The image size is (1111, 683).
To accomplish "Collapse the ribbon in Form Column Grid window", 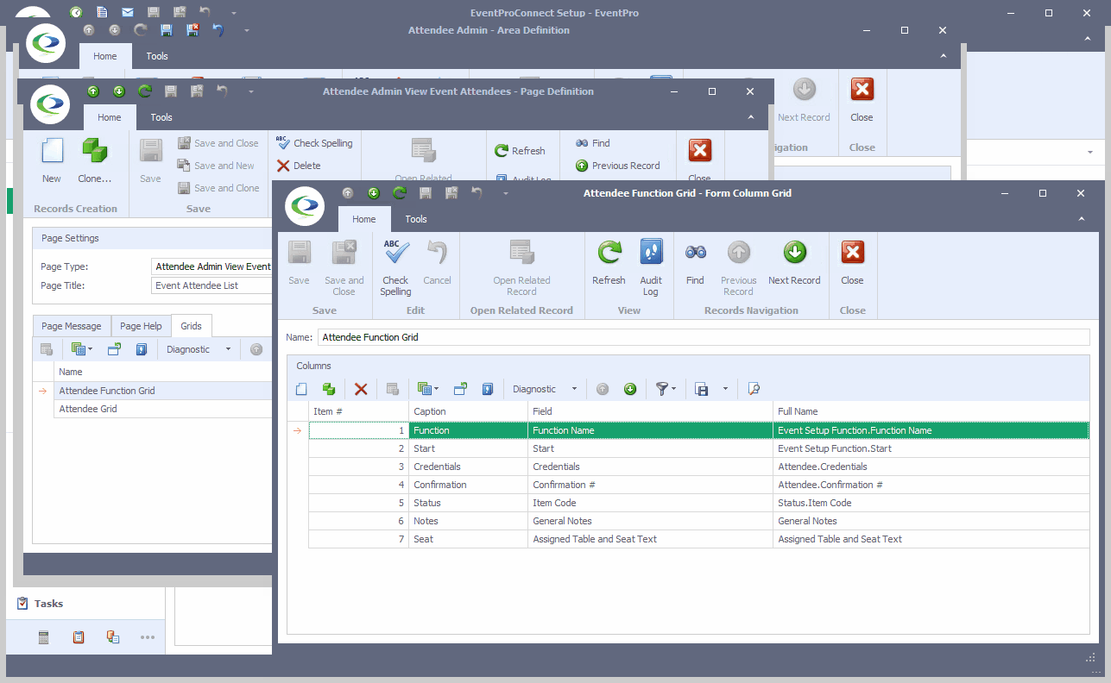I will pyautogui.click(x=1082, y=219).
